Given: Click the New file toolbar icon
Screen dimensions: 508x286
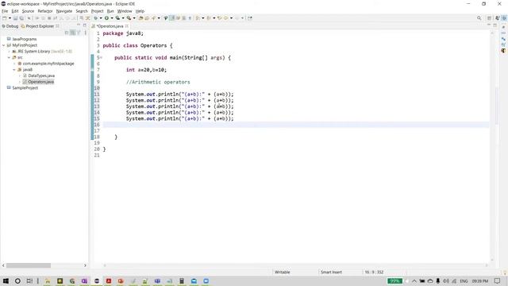Looking at the screenshot, I should (x=5, y=18).
